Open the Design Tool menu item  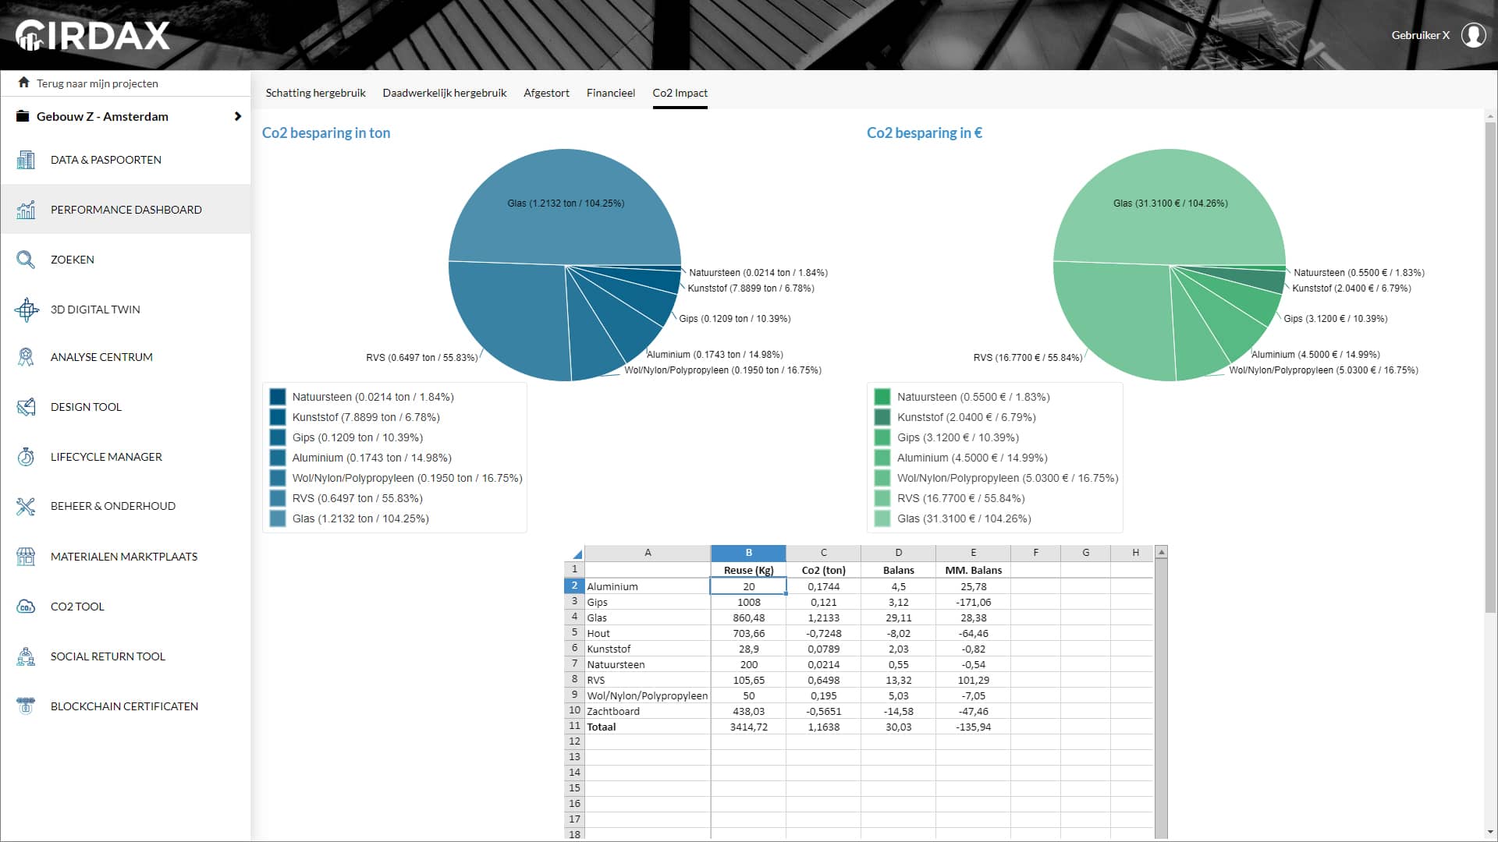tap(86, 407)
